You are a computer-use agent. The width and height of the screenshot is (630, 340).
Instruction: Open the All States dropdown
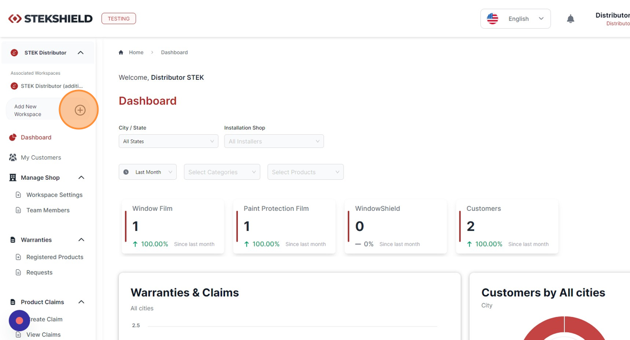(168, 141)
